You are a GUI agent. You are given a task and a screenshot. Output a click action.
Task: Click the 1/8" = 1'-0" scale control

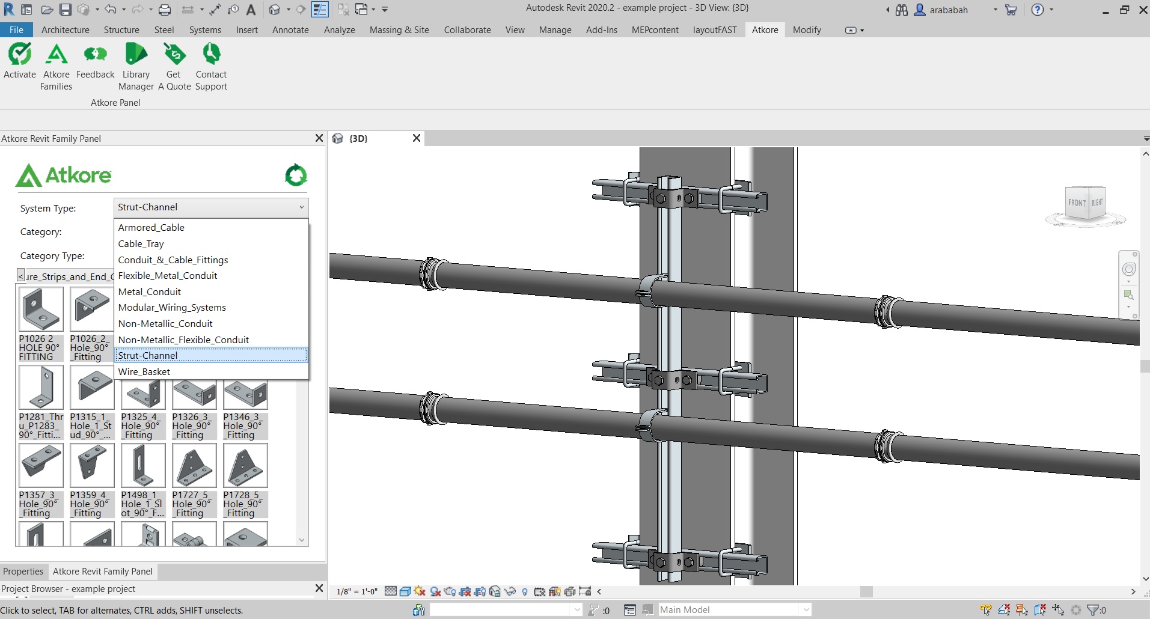(356, 591)
